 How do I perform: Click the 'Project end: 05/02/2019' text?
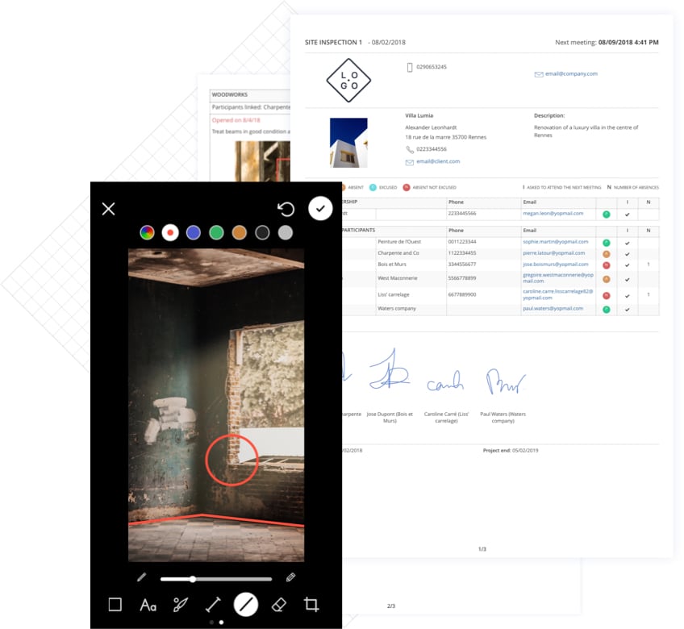pyautogui.click(x=511, y=450)
